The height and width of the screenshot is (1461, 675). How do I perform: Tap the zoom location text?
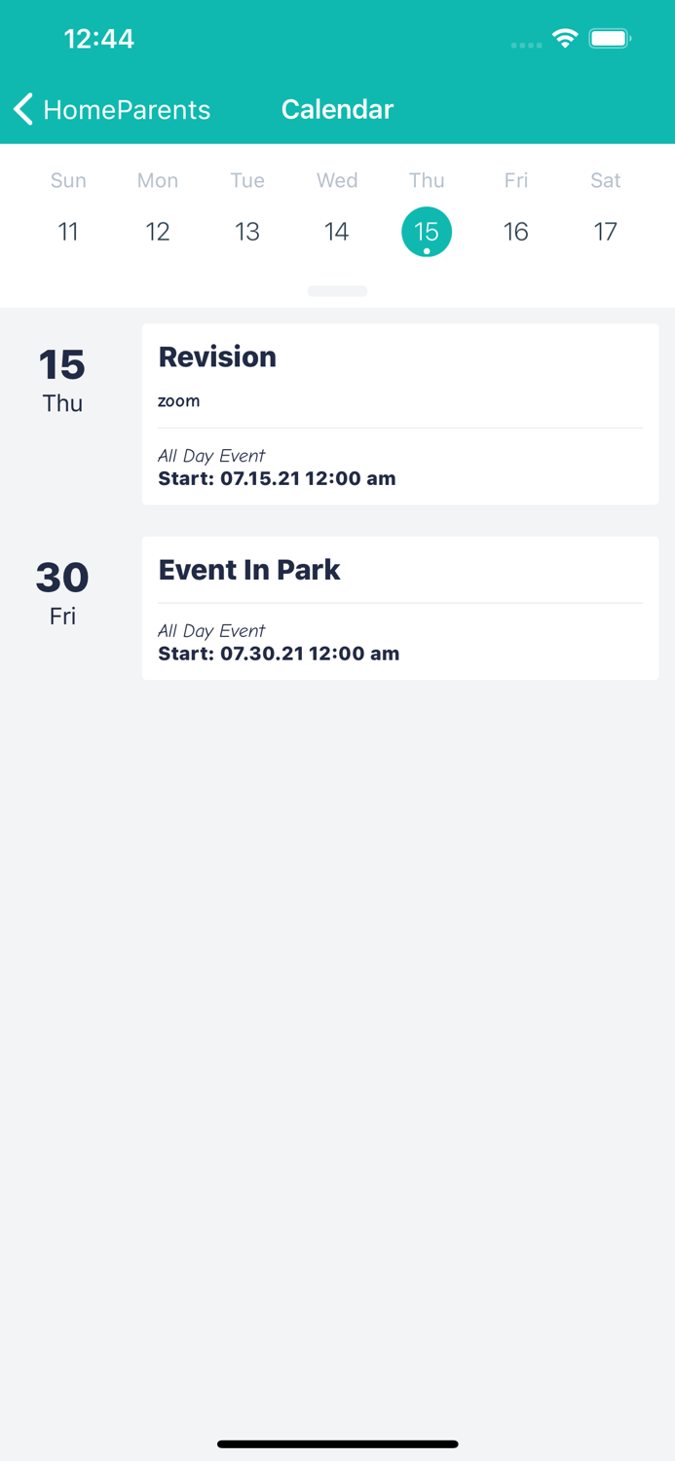[x=179, y=400]
